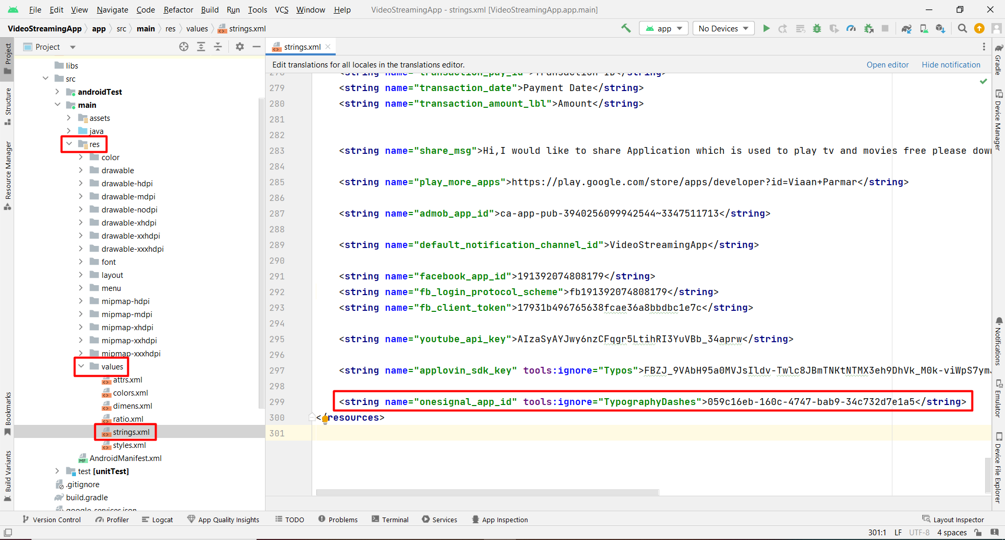Toggle the Build Variants tool window
Viewport: 1005px width, 540px height.
[7, 476]
